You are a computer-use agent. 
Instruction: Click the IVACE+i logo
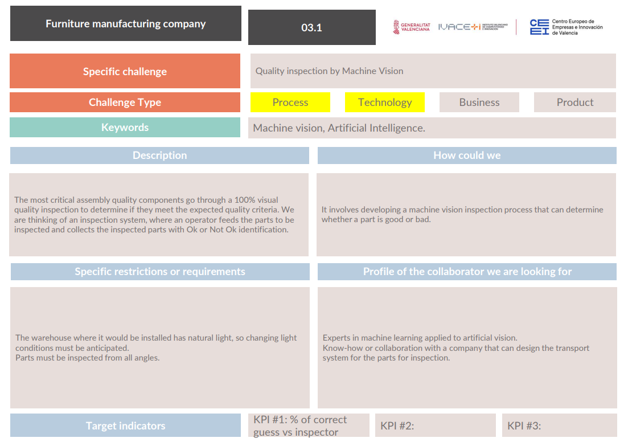(x=471, y=27)
